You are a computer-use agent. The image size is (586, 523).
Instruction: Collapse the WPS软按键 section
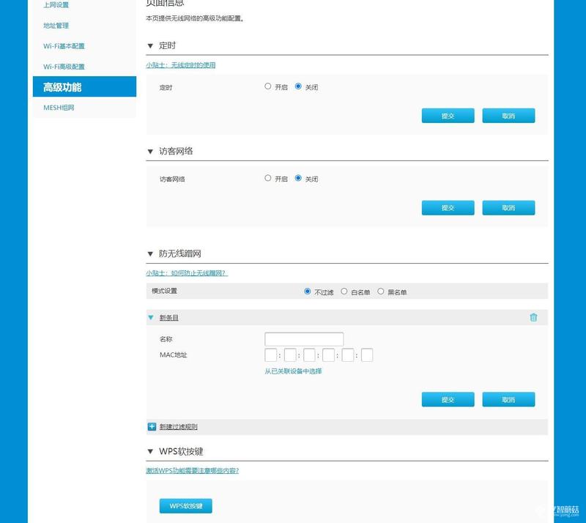(x=150, y=451)
